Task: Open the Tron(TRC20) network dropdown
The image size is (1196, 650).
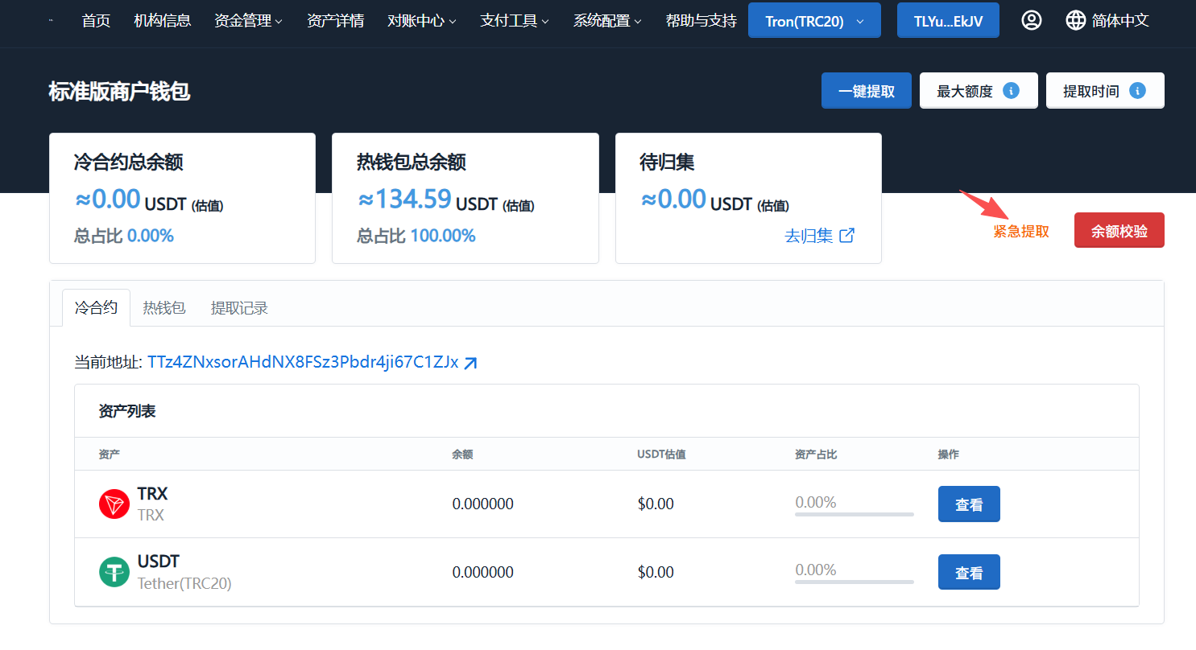Action: [x=814, y=20]
